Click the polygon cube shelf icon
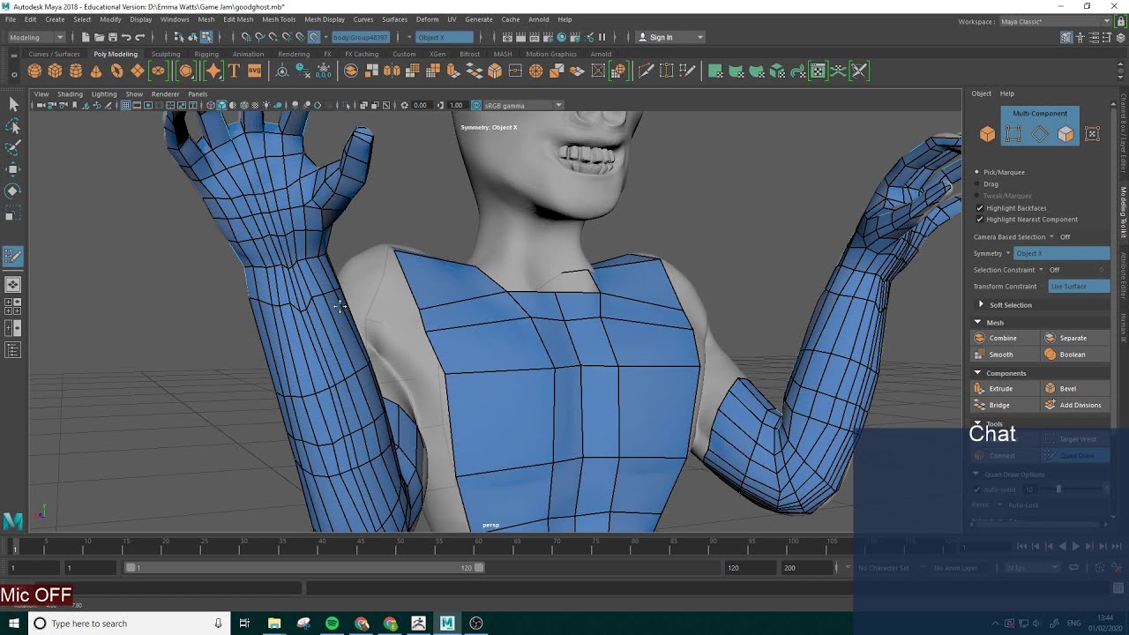Image resolution: width=1129 pixels, height=635 pixels. 55,71
